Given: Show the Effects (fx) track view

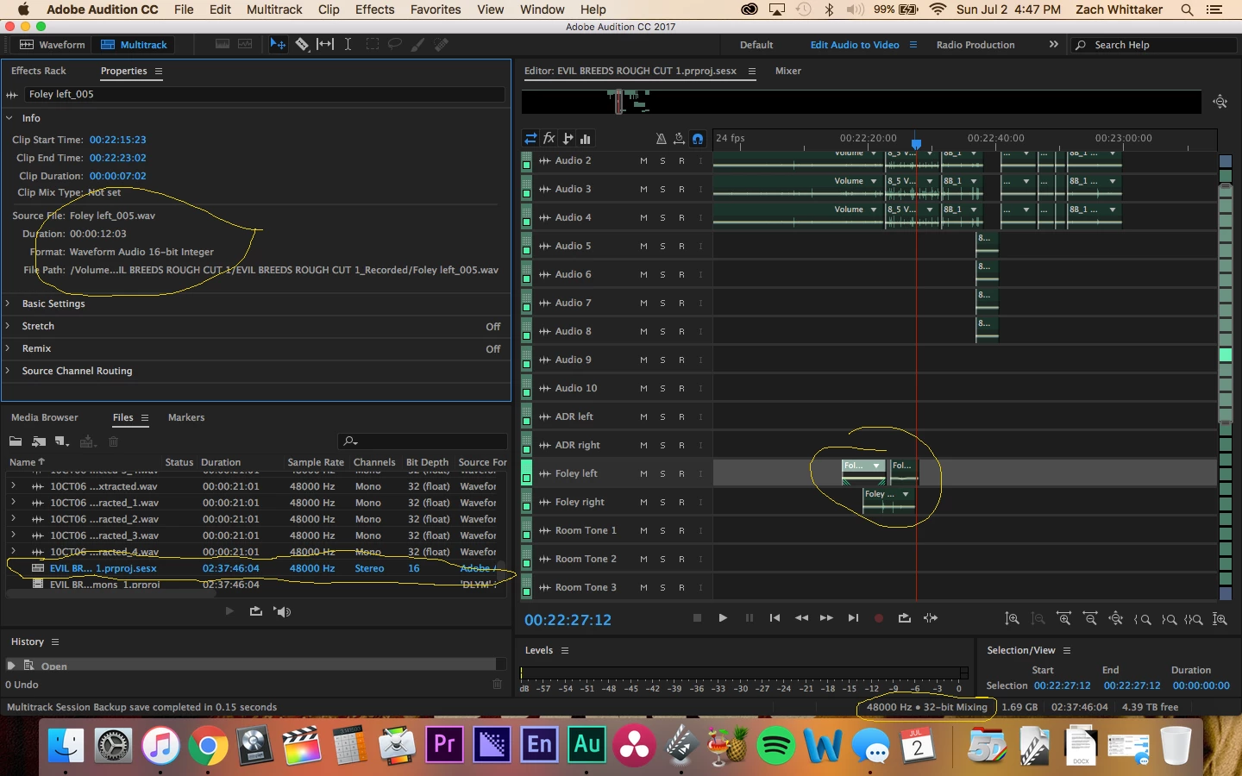Looking at the screenshot, I should tap(549, 138).
